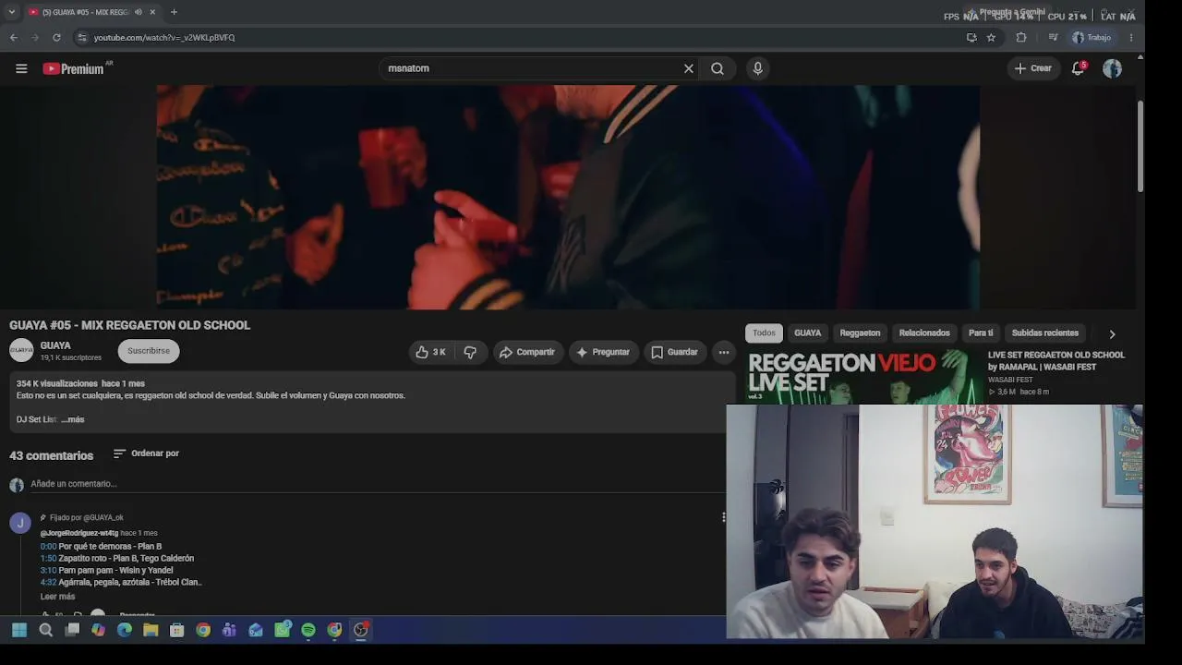Click the video player frame

coord(568,198)
